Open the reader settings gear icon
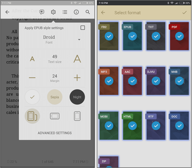 (53, 12)
